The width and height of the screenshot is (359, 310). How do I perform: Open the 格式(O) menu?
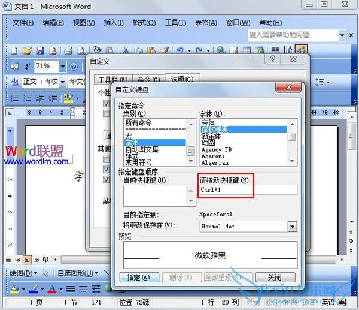(x=144, y=23)
